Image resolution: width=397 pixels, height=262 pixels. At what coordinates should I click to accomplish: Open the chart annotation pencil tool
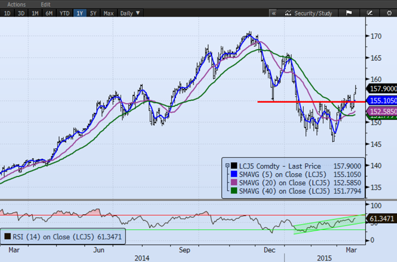[x=369, y=13]
